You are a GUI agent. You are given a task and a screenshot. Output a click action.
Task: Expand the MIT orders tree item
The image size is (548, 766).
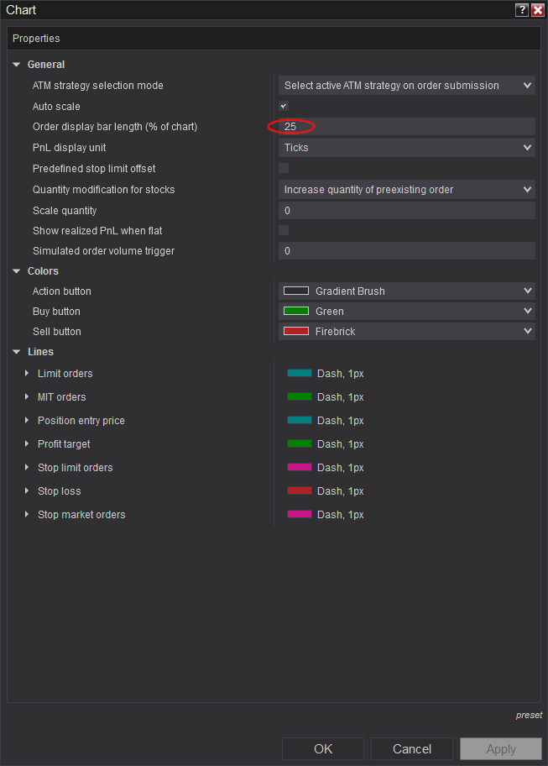[27, 397]
